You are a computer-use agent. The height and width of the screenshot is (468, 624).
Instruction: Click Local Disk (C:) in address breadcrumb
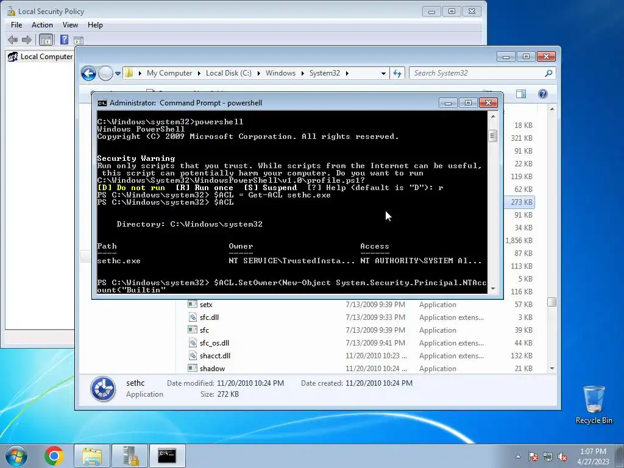(229, 73)
